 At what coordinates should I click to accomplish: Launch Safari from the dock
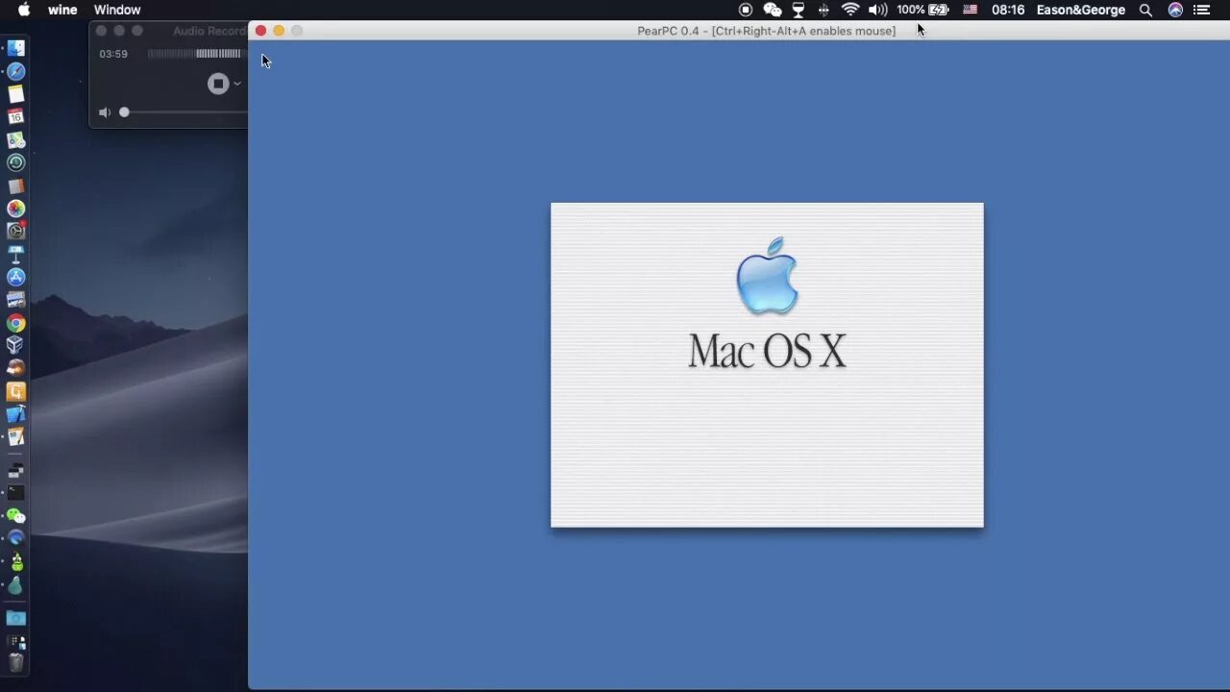16,71
